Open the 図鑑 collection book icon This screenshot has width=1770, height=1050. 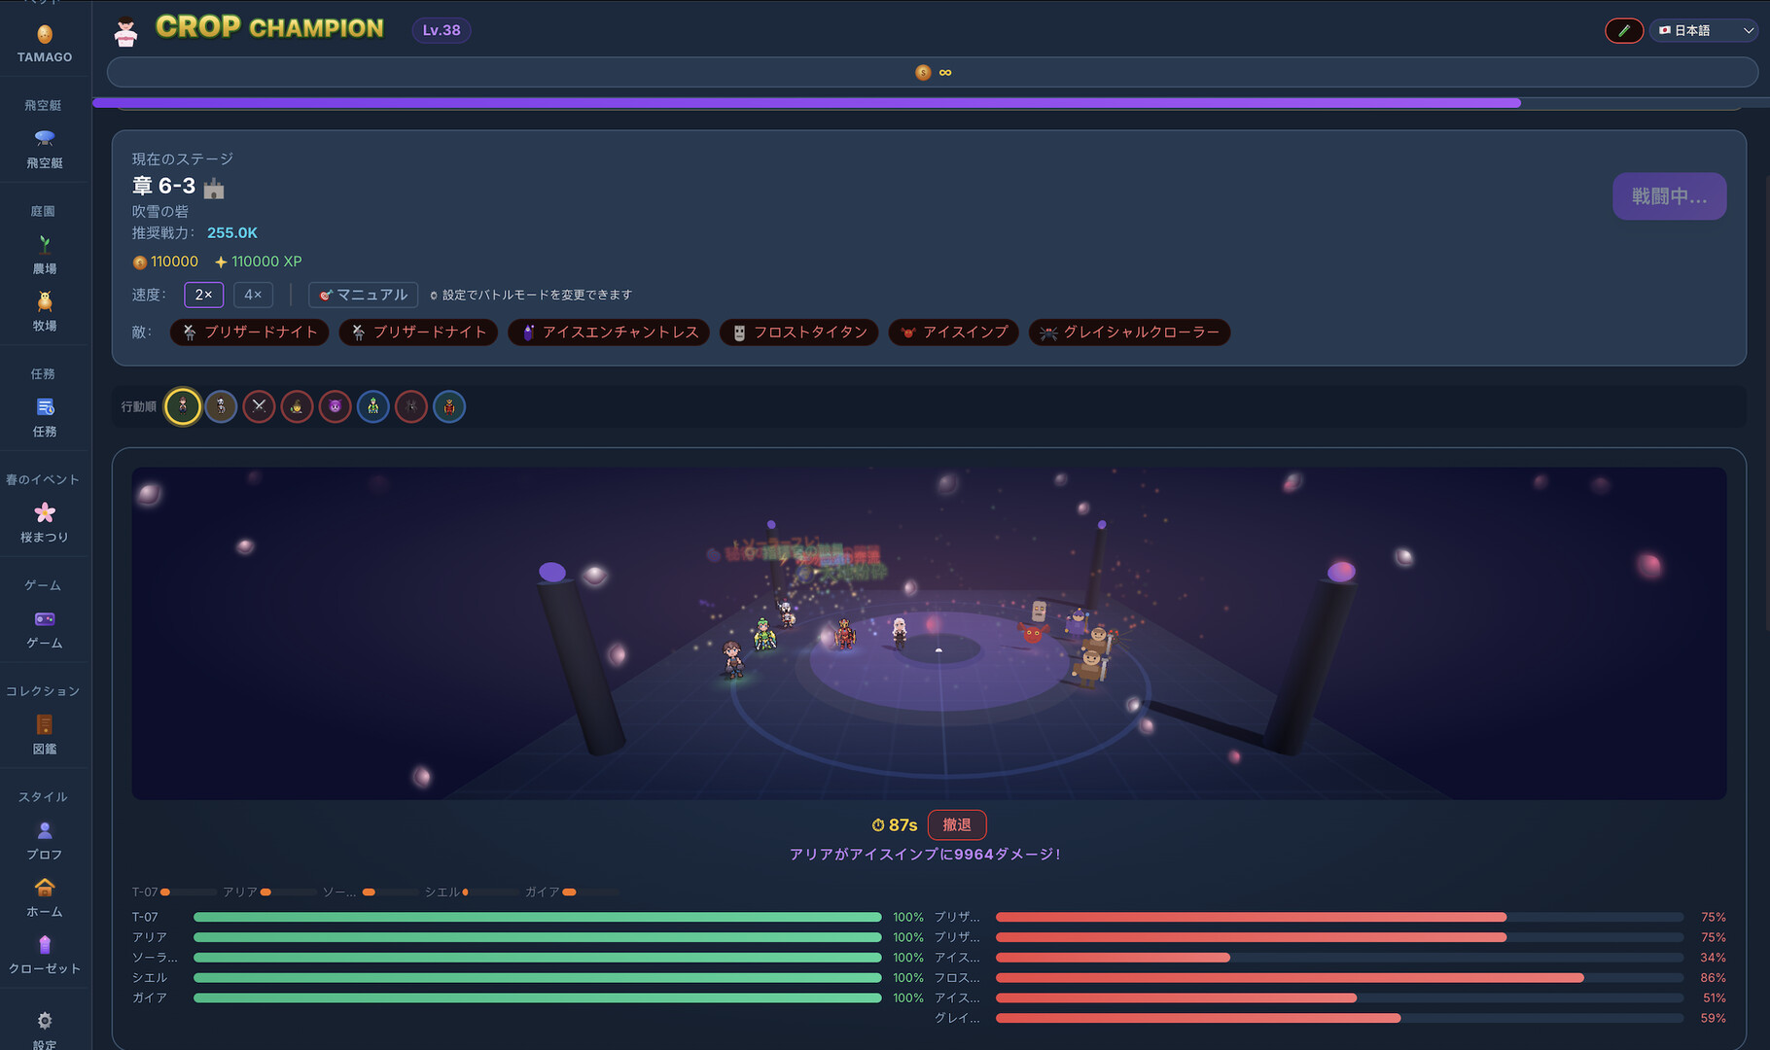click(45, 726)
